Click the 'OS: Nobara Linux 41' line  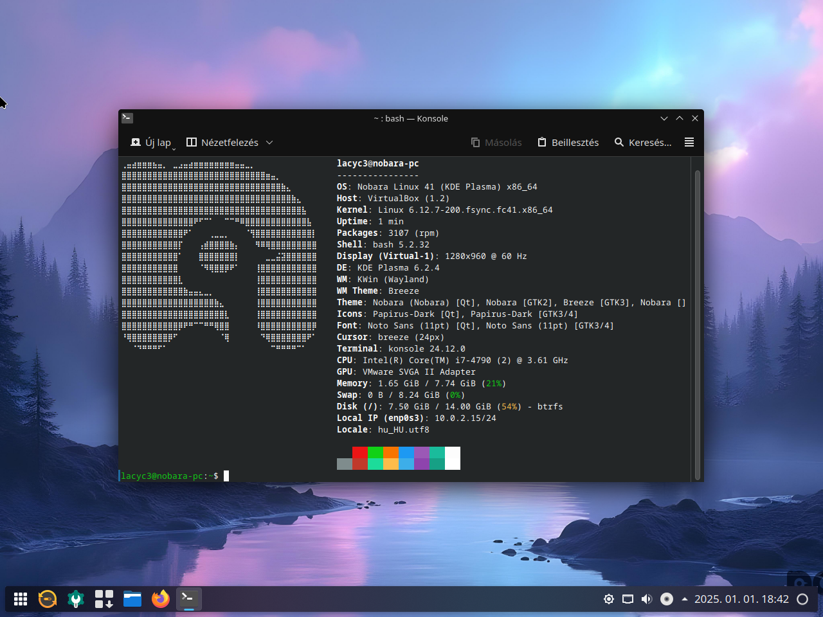point(437,187)
